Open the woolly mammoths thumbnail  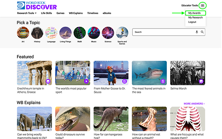click(34, 119)
